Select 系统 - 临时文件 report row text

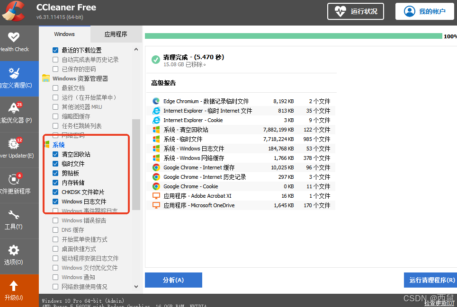click(183, 139)
